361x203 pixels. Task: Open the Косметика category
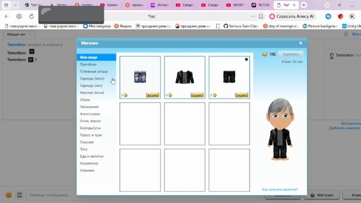(x=89, y=164)
